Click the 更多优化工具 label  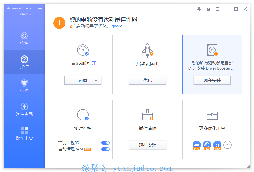[x=212, y=128]
